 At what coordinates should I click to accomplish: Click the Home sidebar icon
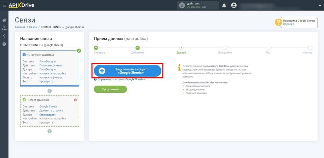4,20
